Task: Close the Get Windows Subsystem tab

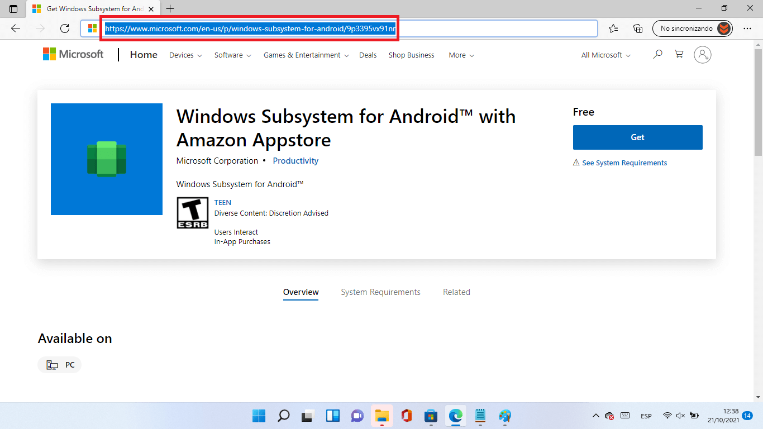Action: [151, 9]
